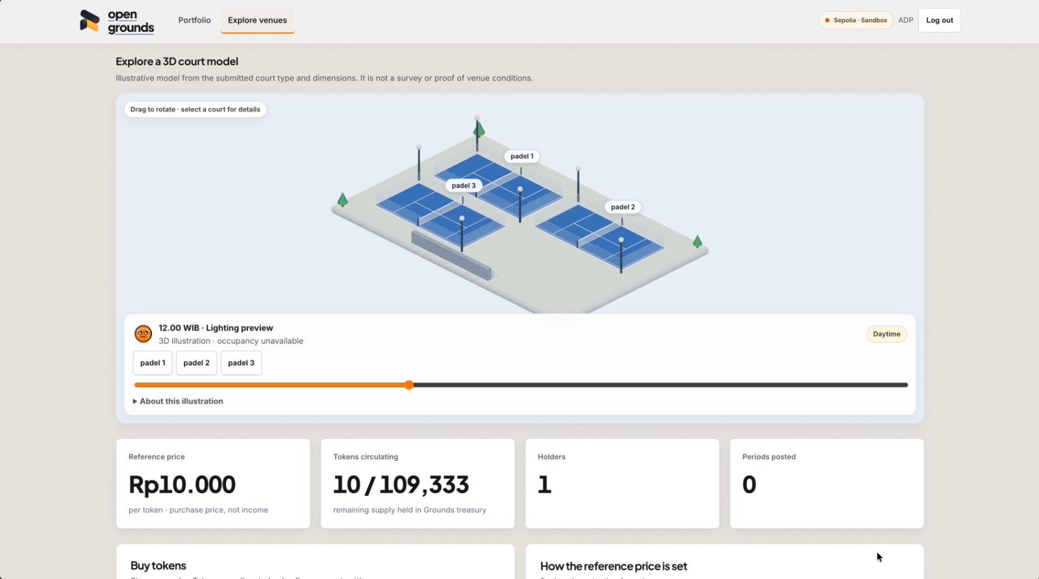Click the Holders count value
Viewport: 1039px width, 579px height.
545,485
